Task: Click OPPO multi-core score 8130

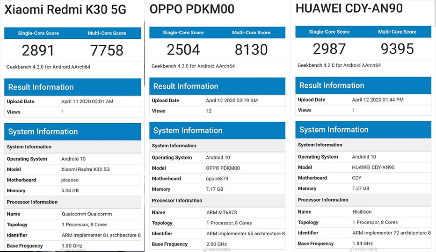Action: (251, 49)
